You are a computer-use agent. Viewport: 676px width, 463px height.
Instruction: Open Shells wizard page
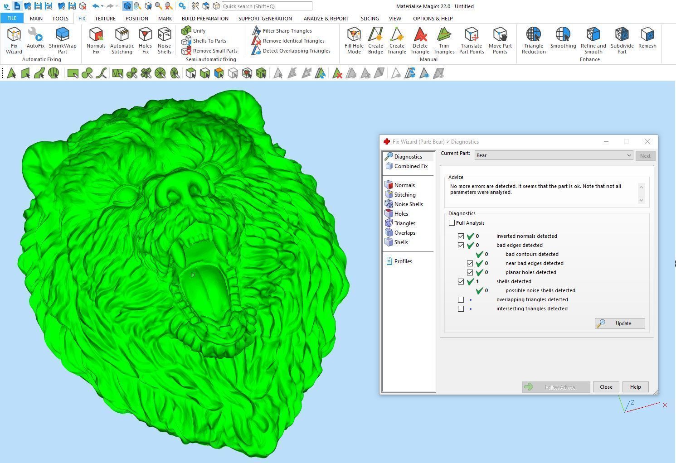(x=397, y=242)
